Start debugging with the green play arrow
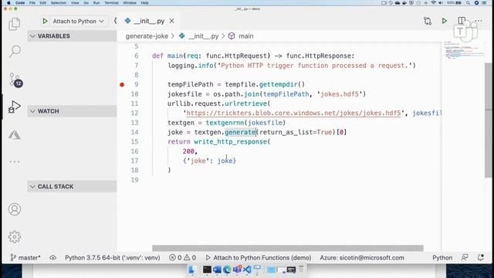This screenshot has height=278, width=494. click(x=45, y=21)
